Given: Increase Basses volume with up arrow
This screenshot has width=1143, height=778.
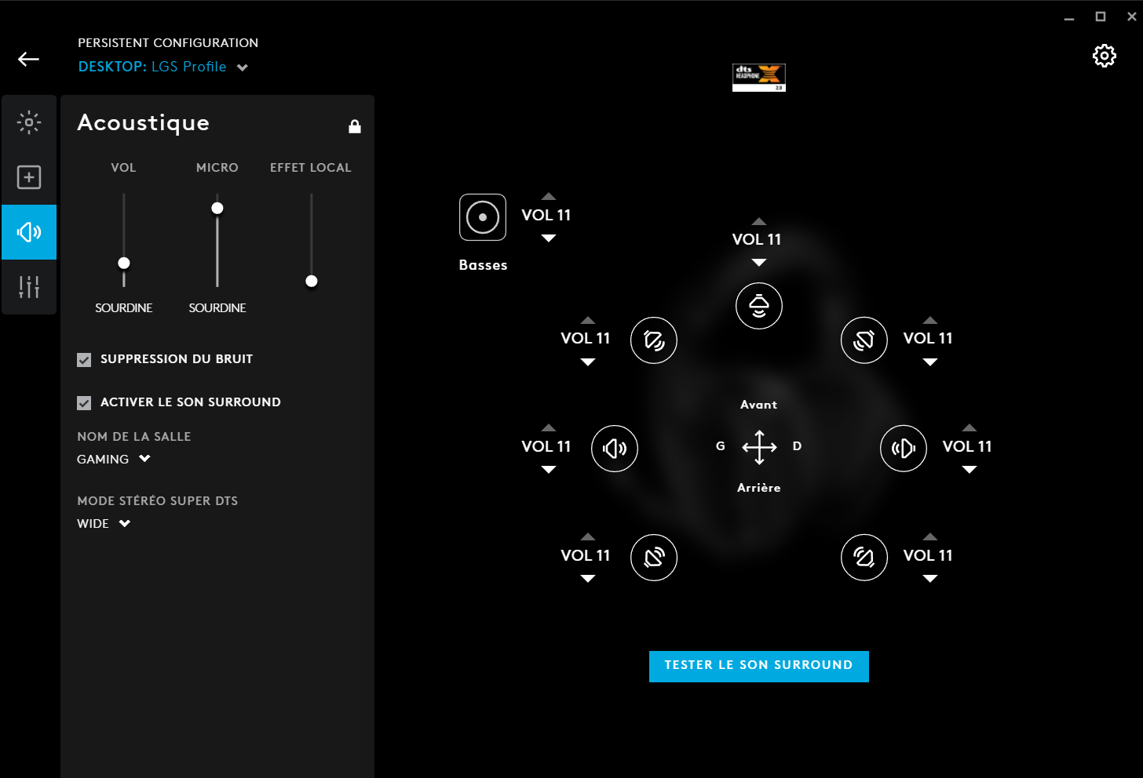Looking at the screenshot, I should (x=549, y=197).
